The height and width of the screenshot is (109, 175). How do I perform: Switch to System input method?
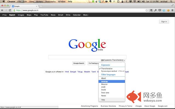click(x=109, y=71)
